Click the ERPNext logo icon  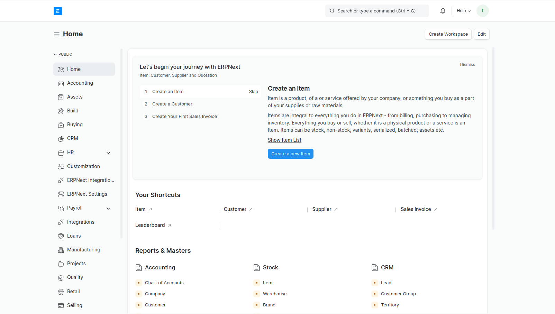pyautogui.click(x=58, y=11)
